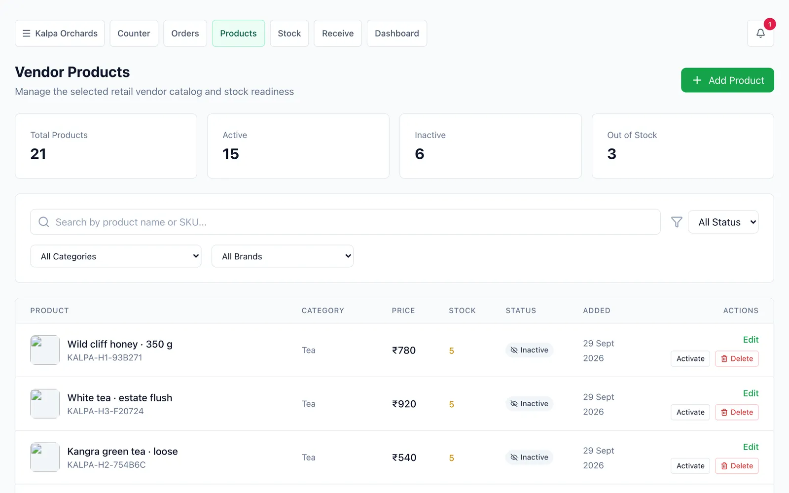Click White tea estate flush thumbnail
Viewport: 789px width, 493px height.
click(x=45, y=404)
